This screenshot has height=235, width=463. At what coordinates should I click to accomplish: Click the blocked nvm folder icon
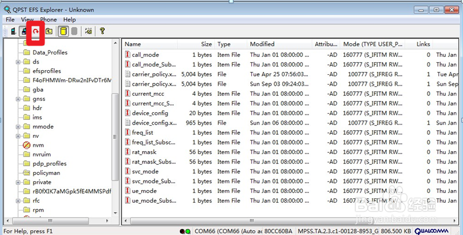26,145
